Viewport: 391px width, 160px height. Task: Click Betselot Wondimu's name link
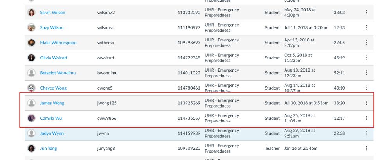click(58, 73)
